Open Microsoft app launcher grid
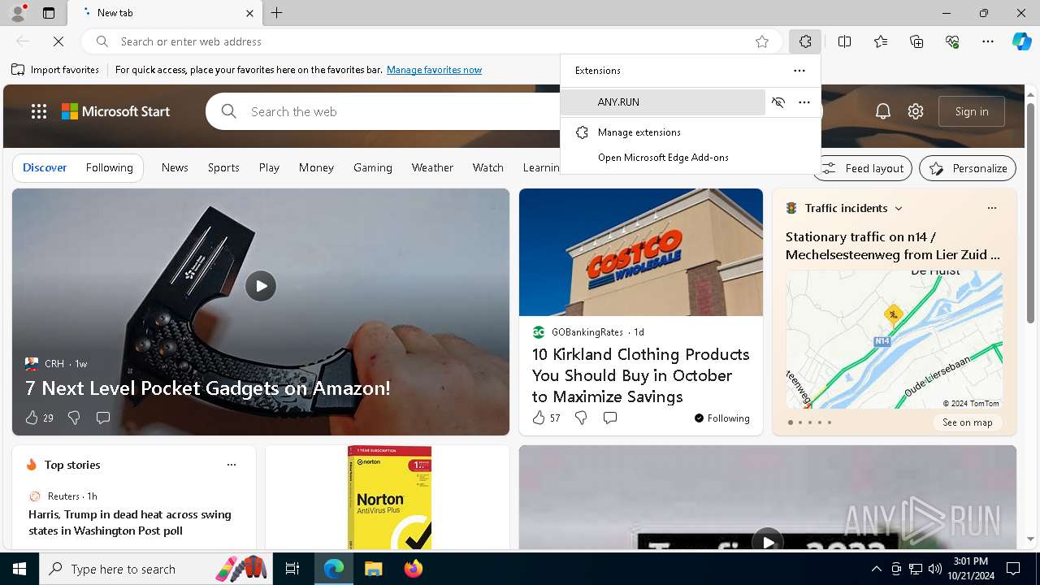Image resolution: width=1040 pixels, height=585 pixels. 39,111
